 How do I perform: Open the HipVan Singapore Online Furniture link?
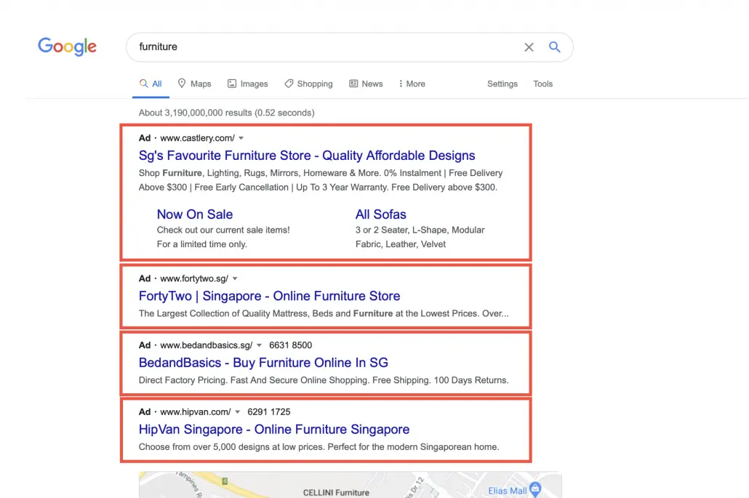(x=274, y=430)
